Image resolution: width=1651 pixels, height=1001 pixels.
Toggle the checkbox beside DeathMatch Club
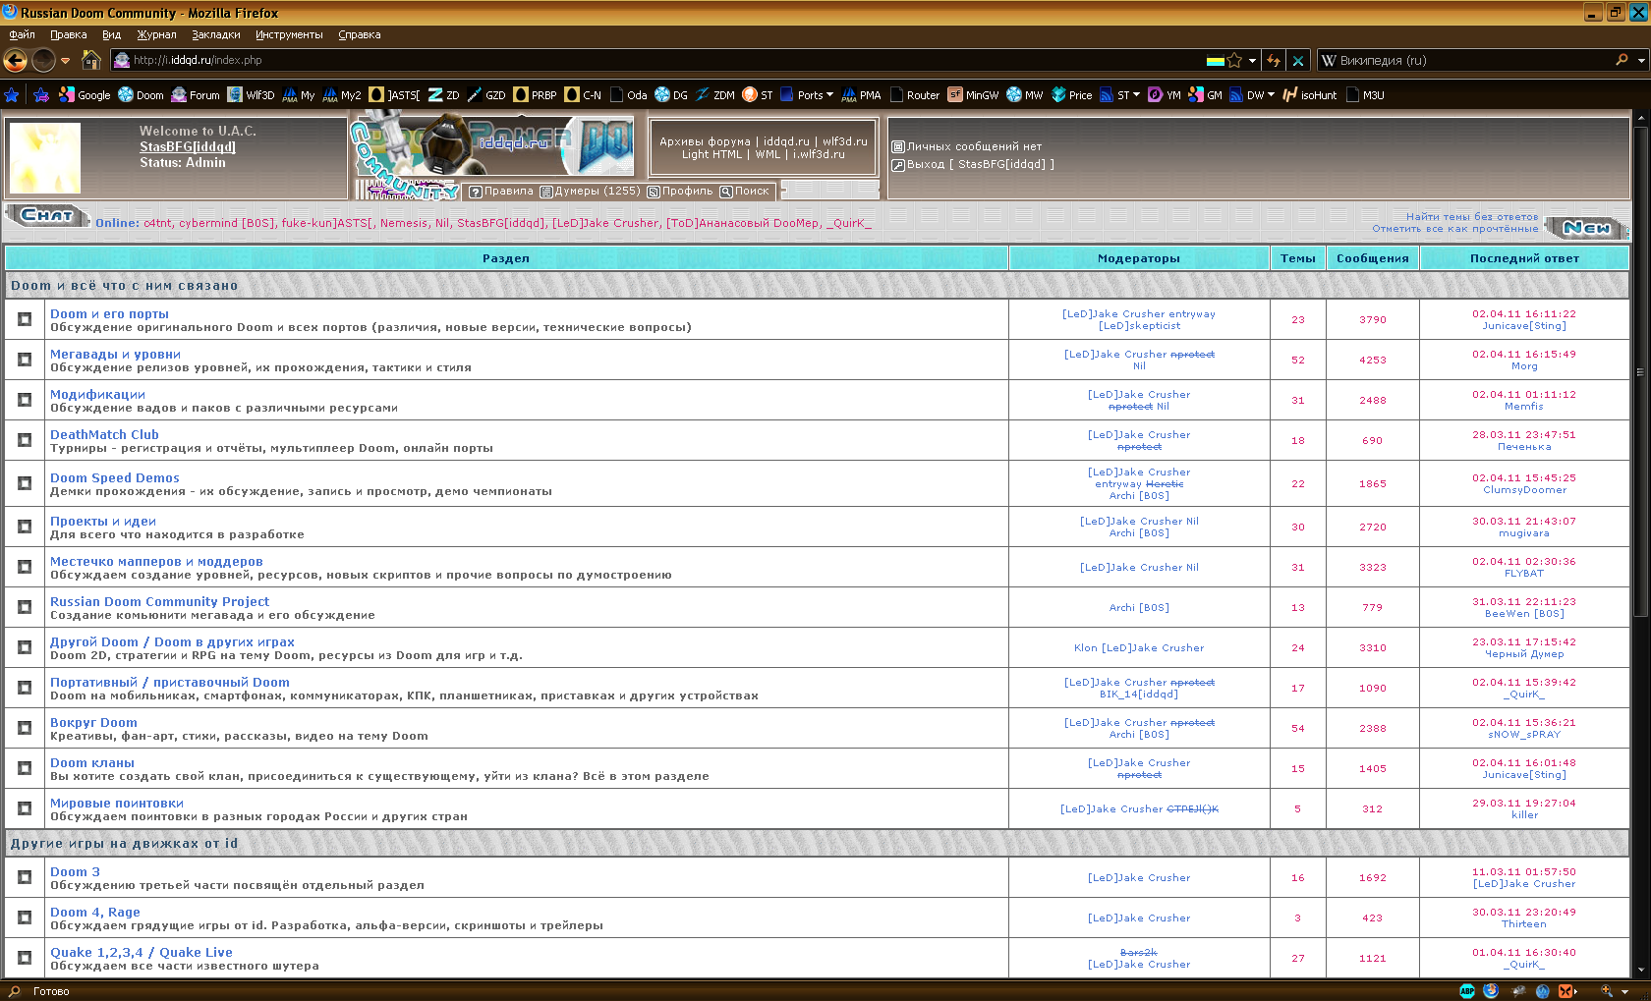(x=25, y=440)
